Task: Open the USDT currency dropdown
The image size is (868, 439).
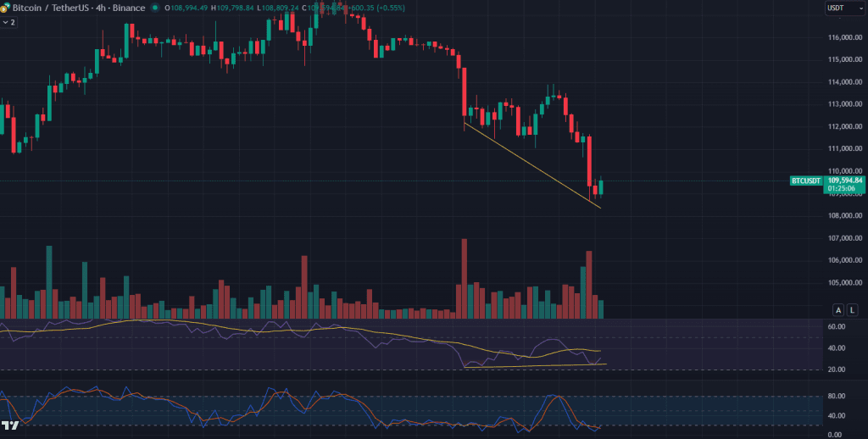Action: 840,8
